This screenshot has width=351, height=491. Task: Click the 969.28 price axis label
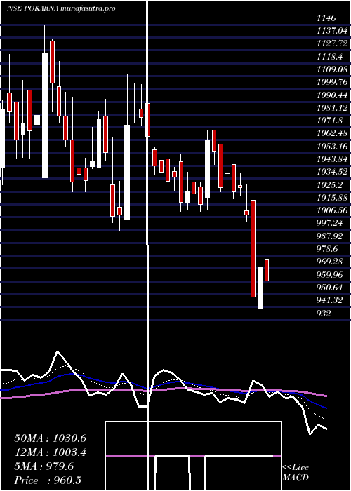[x=330, y=262]
